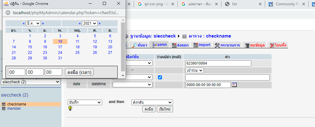Click the calendar popup vertical scrollbar
The height and width of the screenshot is (127, 315).
click(x=123, y=47)
